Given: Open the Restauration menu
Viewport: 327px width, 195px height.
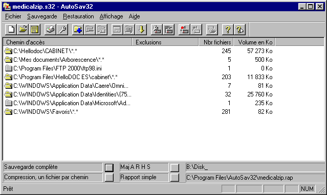Looking at the screenshot, I should [78, 16].
